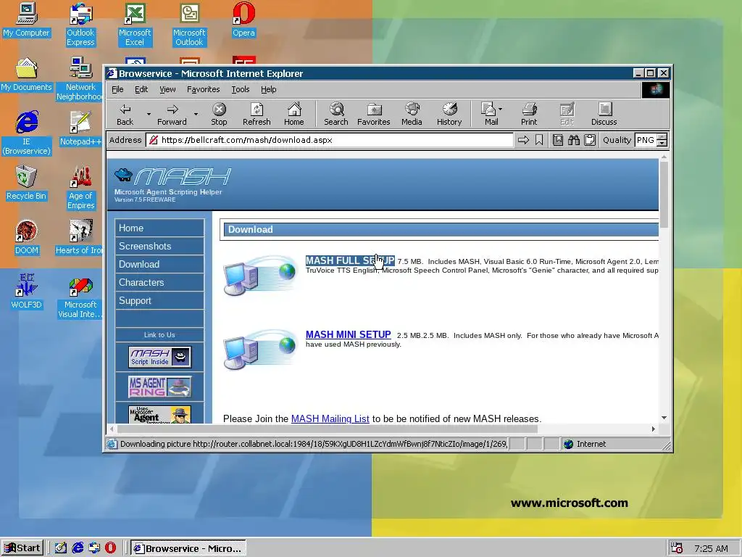Open Characters in the site sidebar
Viewport: 742px width, 557px height.
click(x=159, y=282)
